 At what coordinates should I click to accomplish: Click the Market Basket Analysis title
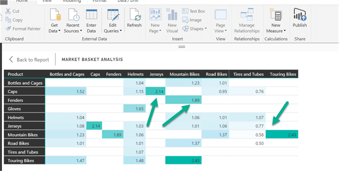(x=92, y=59)
